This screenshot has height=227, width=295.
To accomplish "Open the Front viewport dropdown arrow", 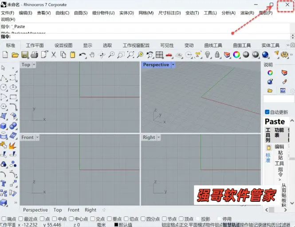I will (37, 137).
